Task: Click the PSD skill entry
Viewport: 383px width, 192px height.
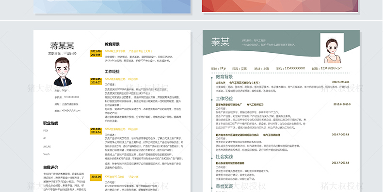Action: [x=46, y=131]
